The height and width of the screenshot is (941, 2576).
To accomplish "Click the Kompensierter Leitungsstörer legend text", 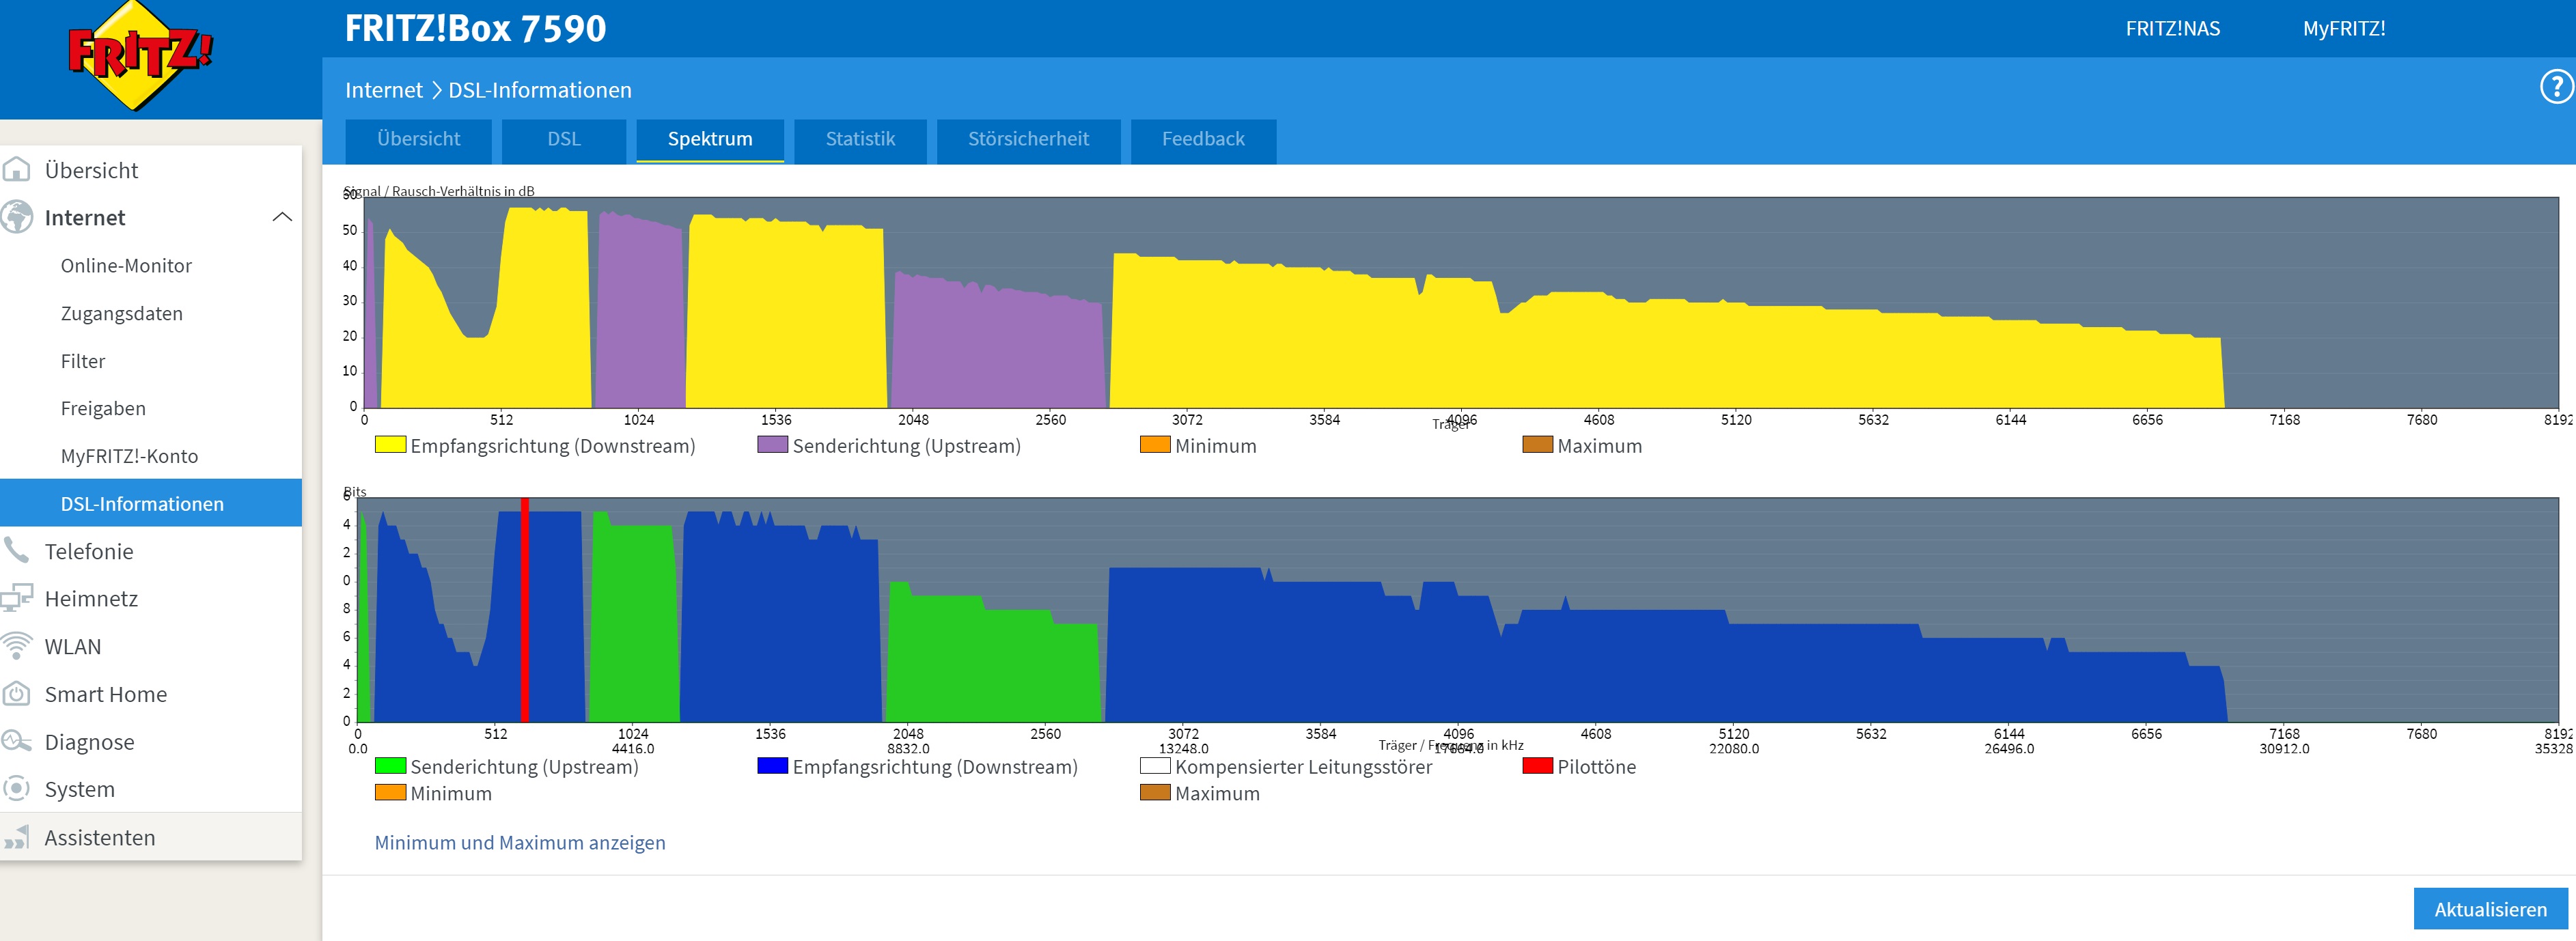I will click(1303, 767).
